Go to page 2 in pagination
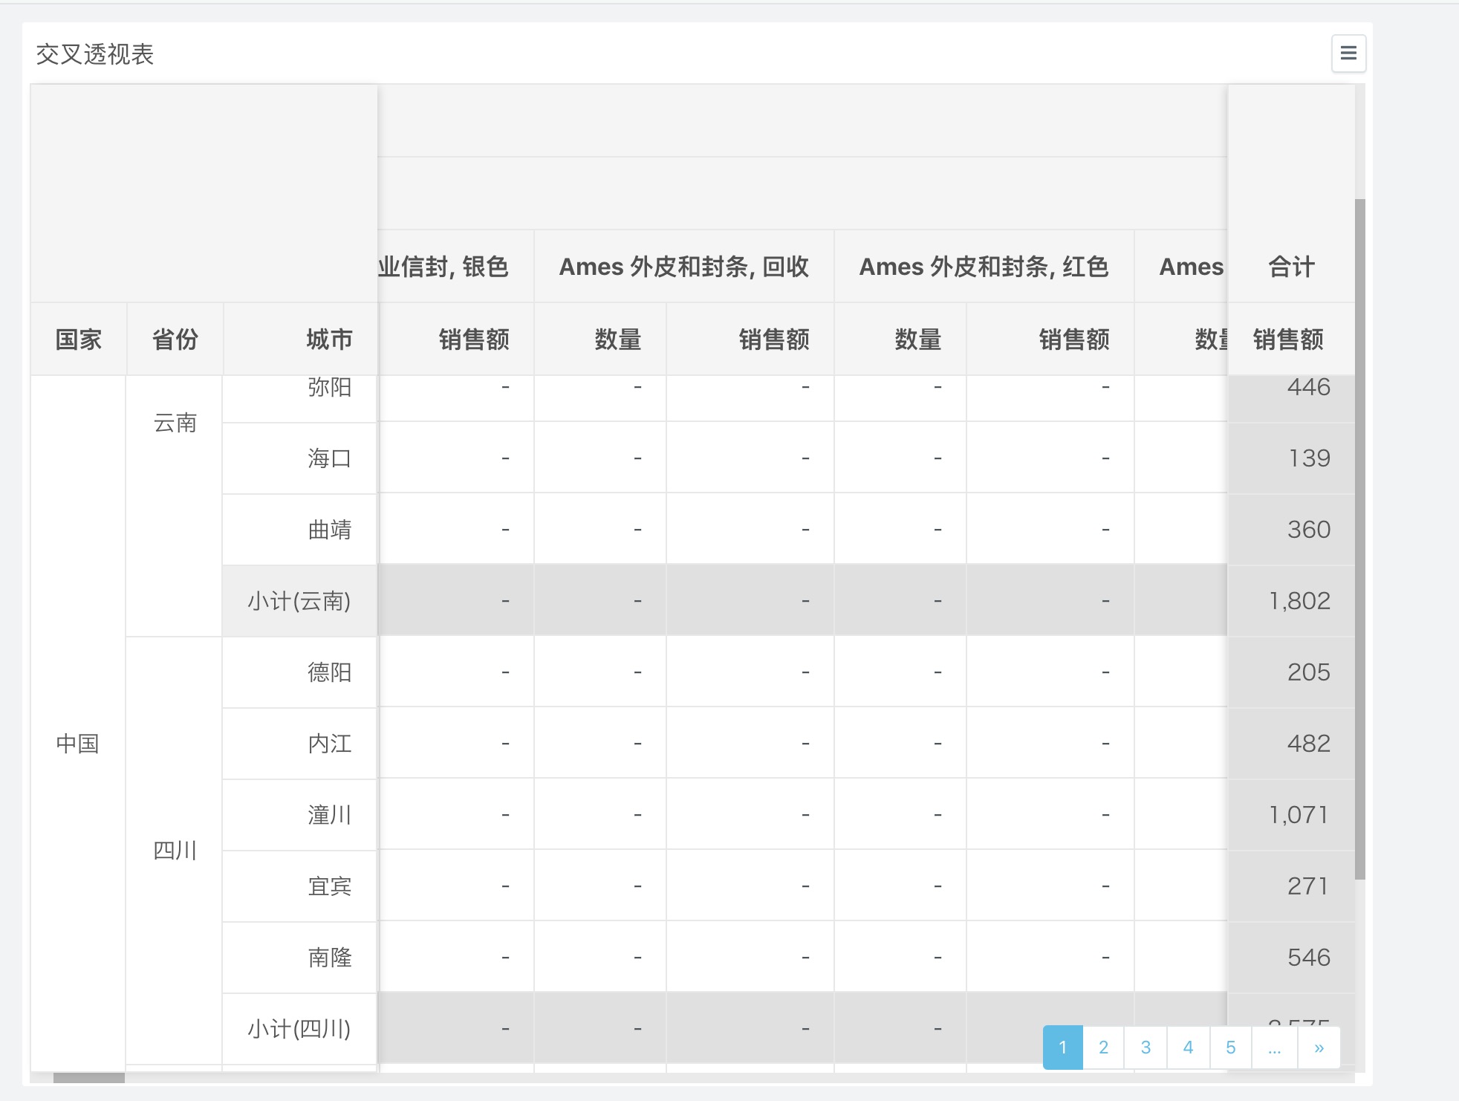Image resolution: width=1459 pixels, height=1101 pixels. pos(1103,1048)
